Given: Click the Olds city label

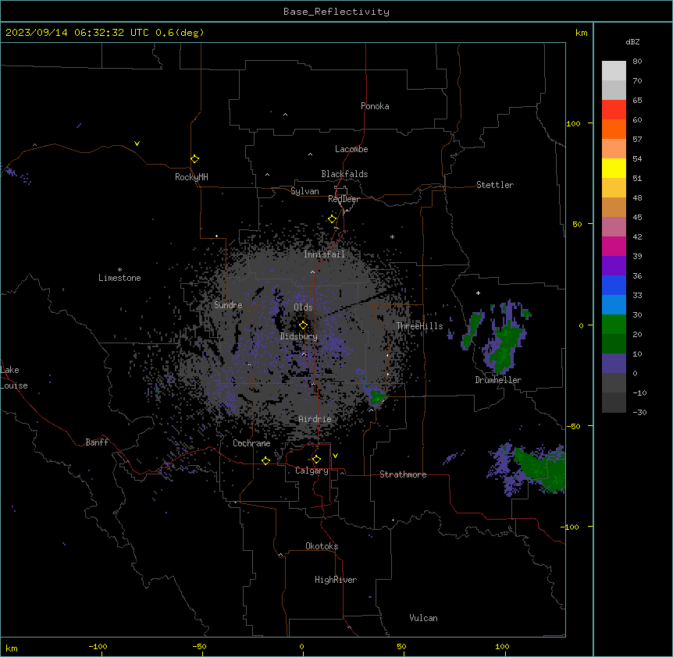Looking at the screenshot, I should (303, 307).
